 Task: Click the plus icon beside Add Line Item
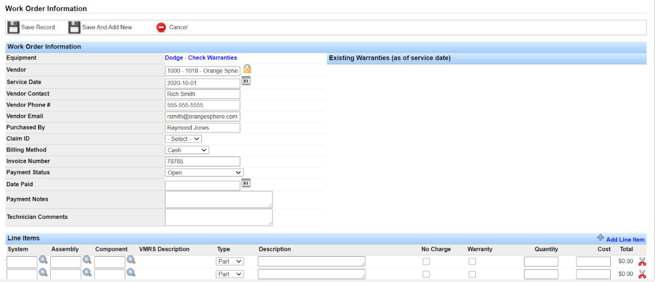(600, 238)
